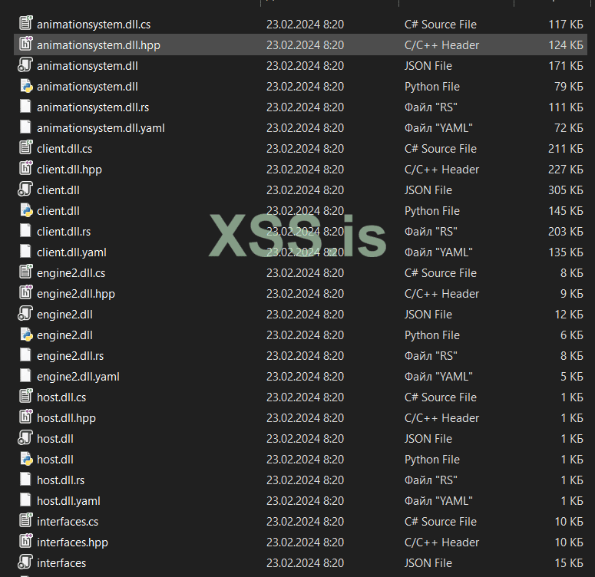This screenshot has width=595, height=577.
Task: Click the Python icon for host.dll
Action: point(26,459)
